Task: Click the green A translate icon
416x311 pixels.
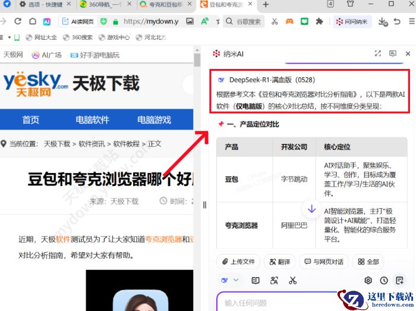Action: pos(204,21)
